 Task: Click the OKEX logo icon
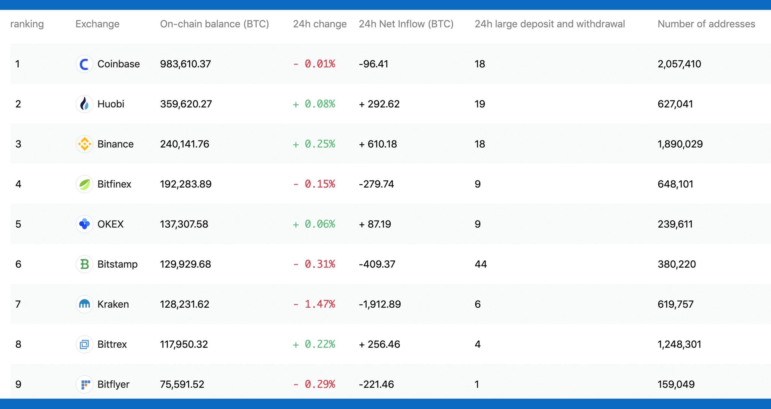[84, 224]
